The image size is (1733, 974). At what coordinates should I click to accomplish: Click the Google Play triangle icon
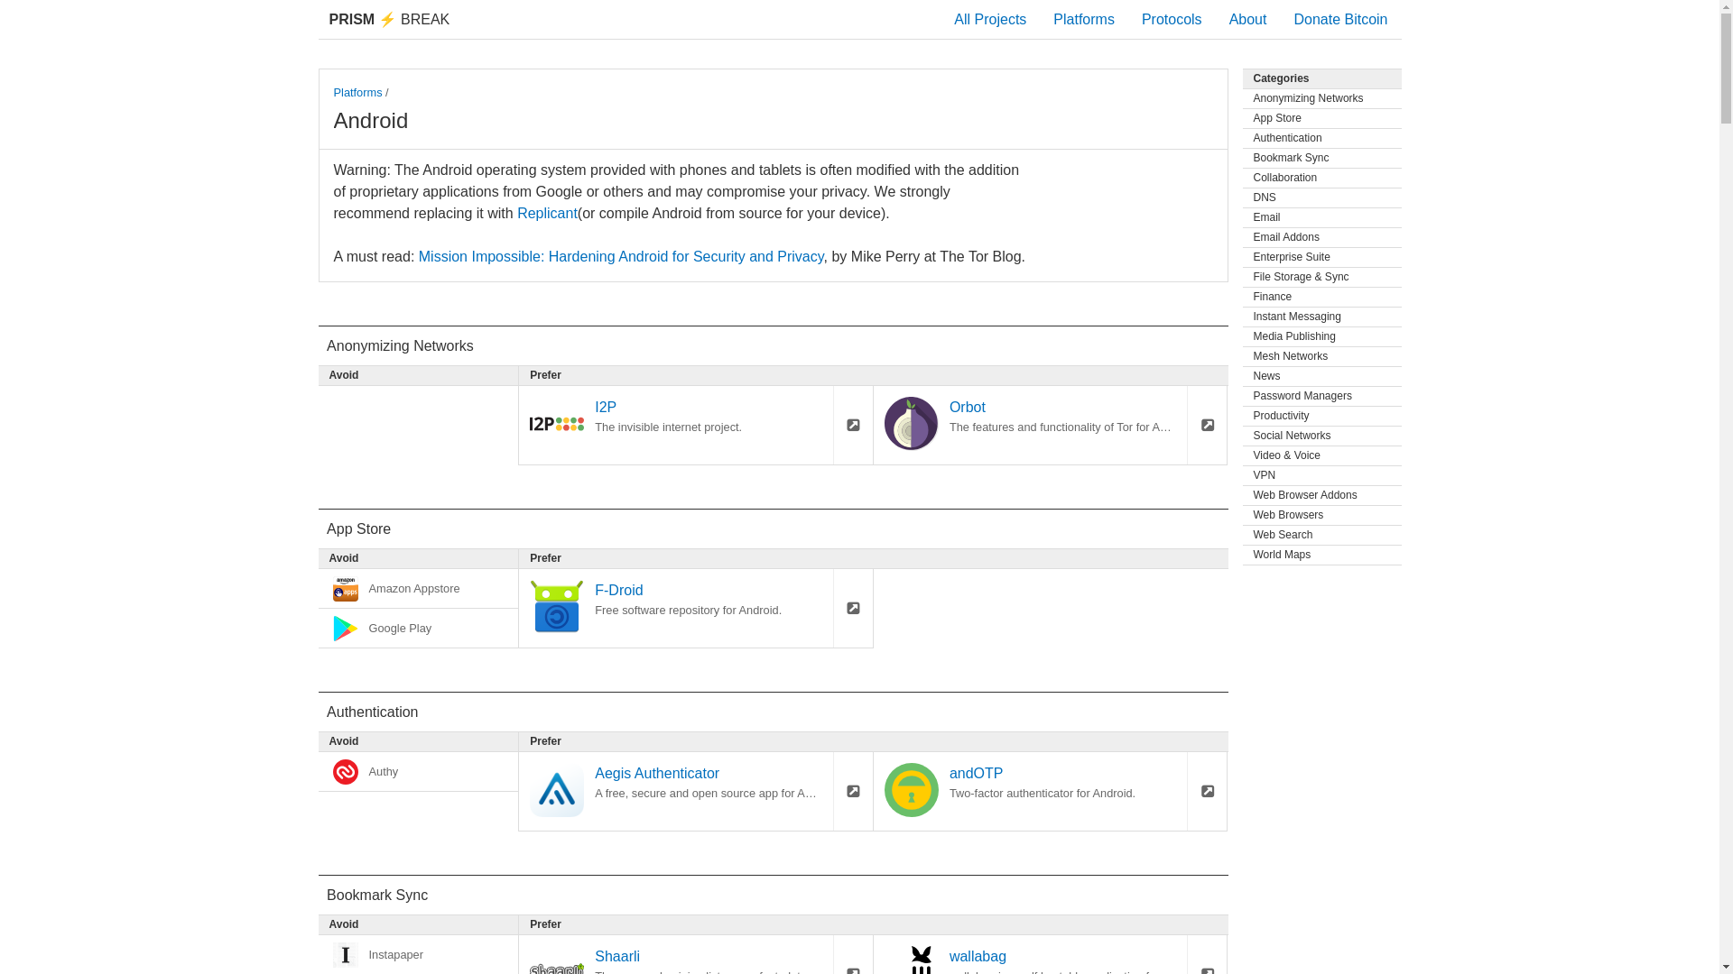click(x=346, y=629)
